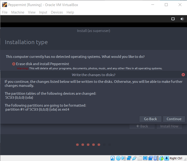Open the View menu
187x161 pixels.
click(x=32, y=12)
